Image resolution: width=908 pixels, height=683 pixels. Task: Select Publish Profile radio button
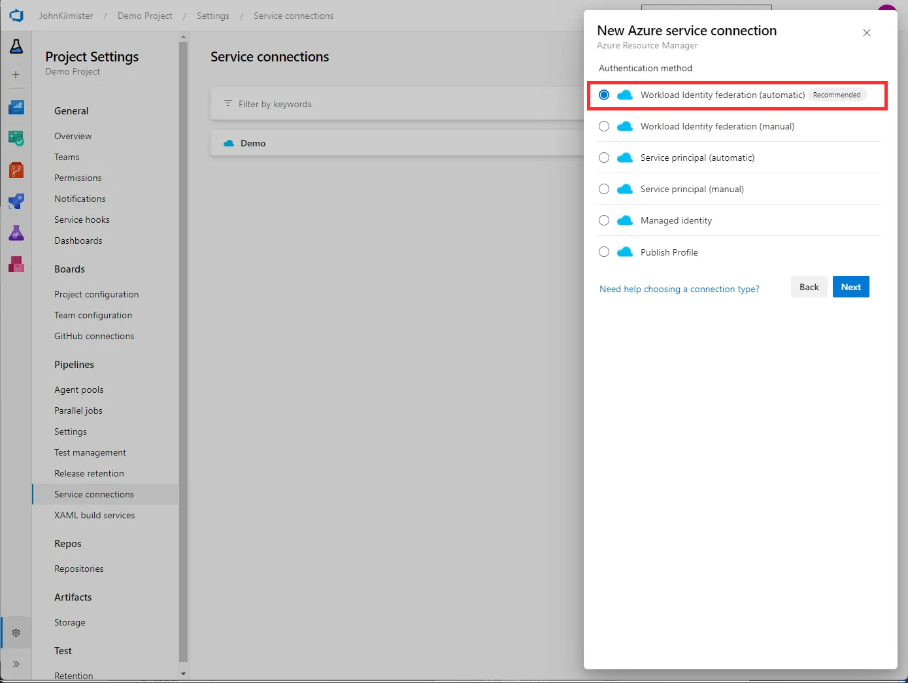point(604,252)
